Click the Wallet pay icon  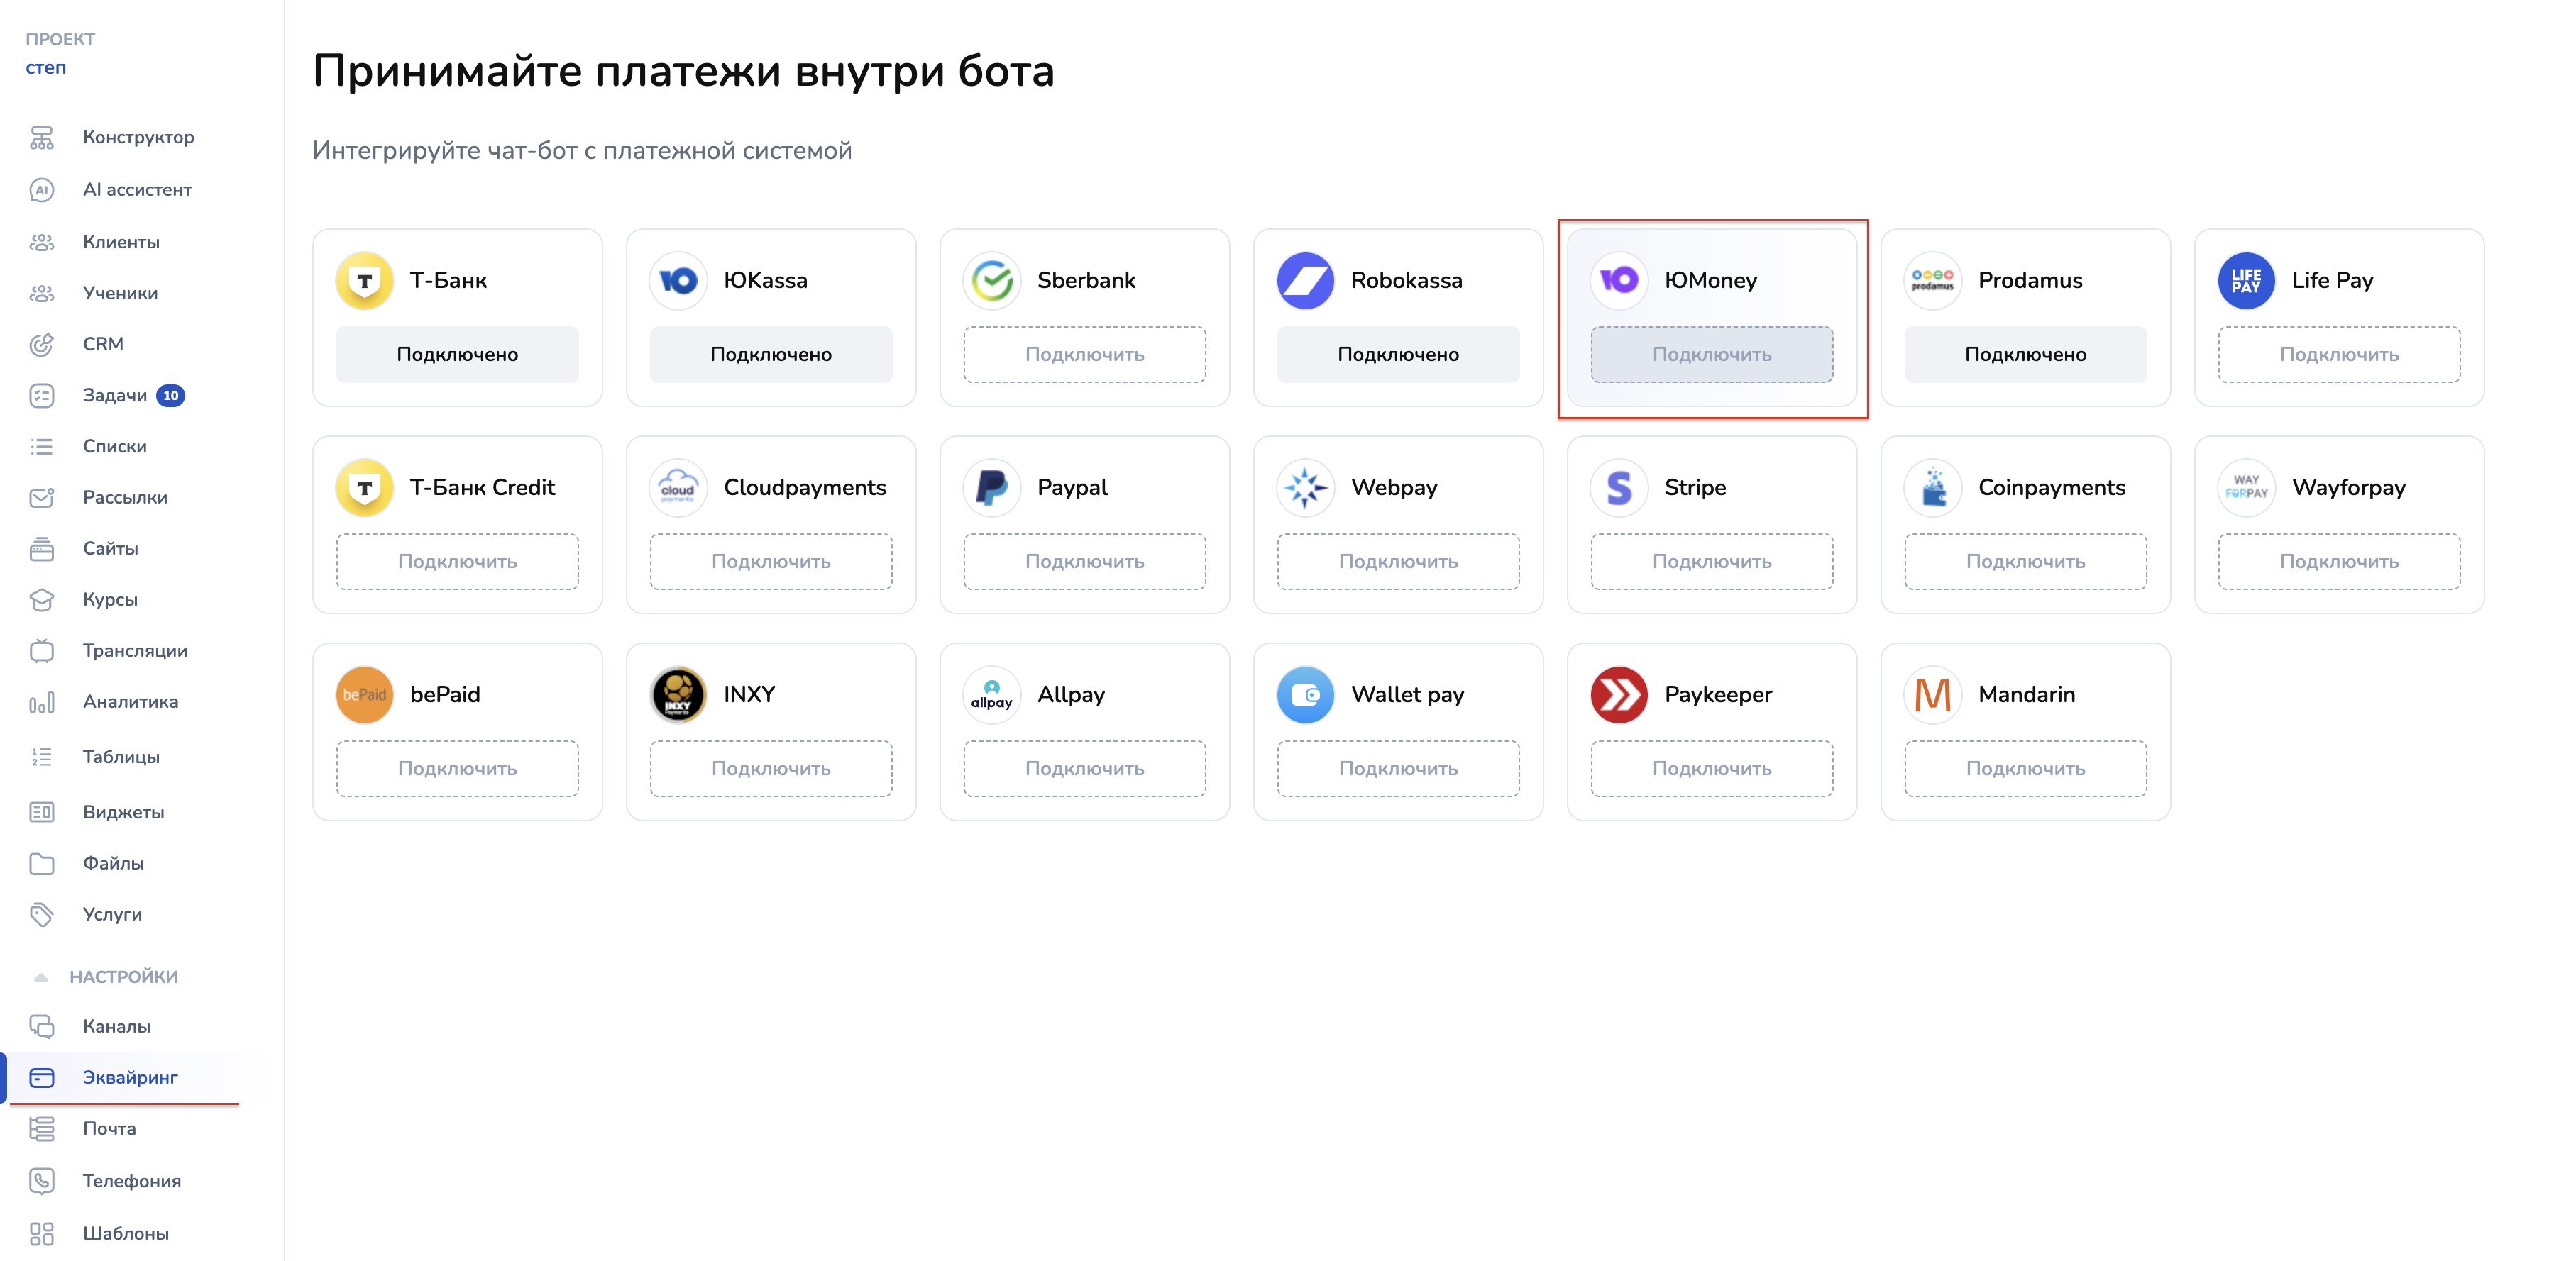1305,694
